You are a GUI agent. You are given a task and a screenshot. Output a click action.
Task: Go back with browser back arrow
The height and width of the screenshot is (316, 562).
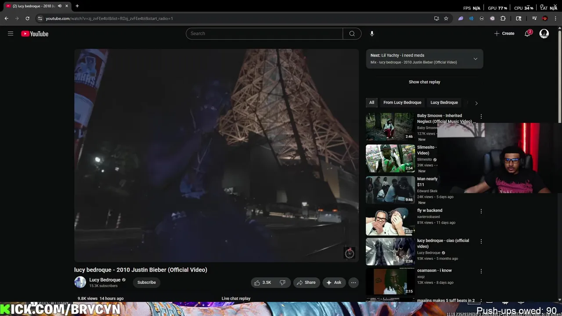pyautogui.click(x=6, y=18)
